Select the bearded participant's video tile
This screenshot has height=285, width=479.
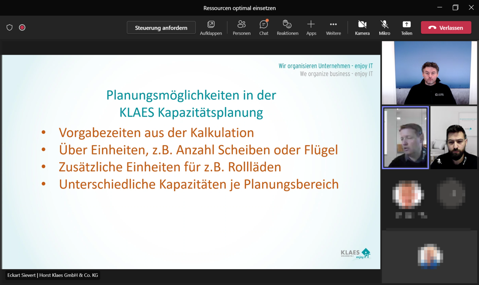point(454,138)
